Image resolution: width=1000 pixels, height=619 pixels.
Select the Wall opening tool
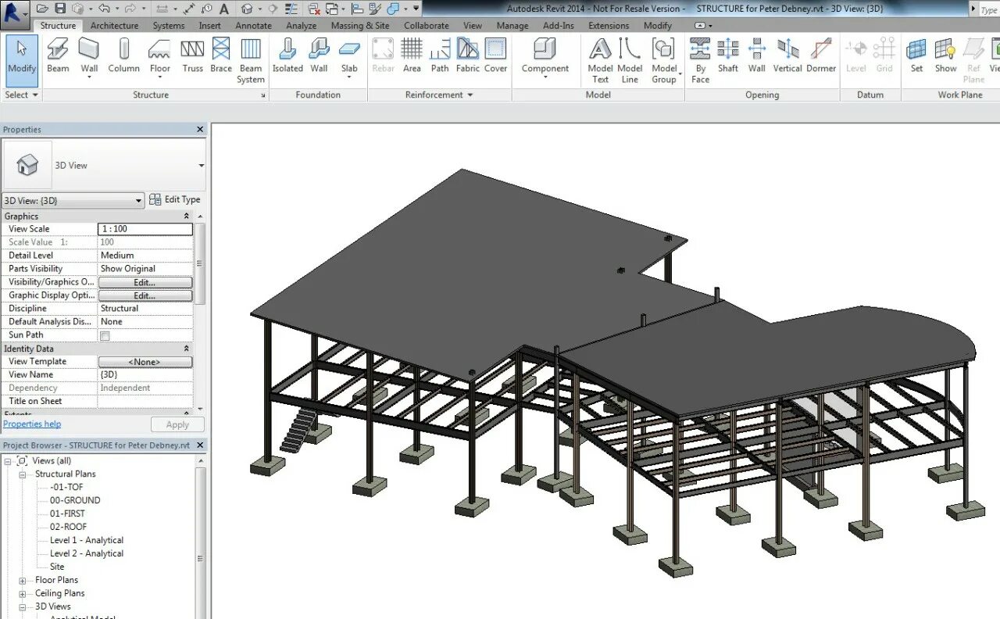(x=756, y=55)
